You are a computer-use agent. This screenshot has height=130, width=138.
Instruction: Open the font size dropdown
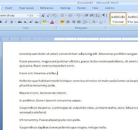pos(38,16)
